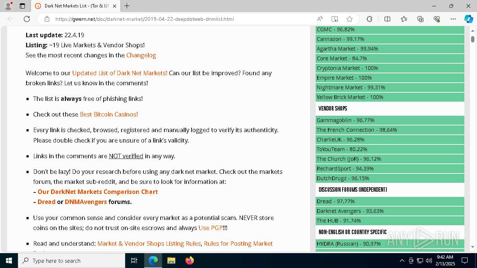Open the Use PGP link

tap(211, 228)
